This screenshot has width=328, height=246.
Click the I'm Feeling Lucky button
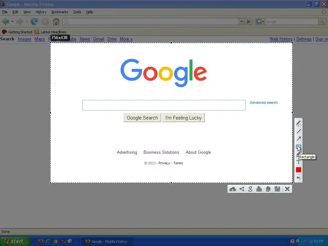pos(184,118)
